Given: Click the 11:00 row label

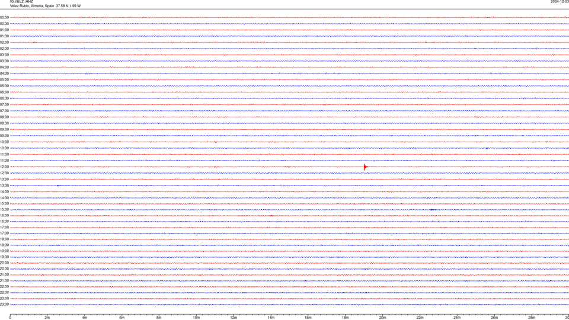Looking at the screenshot, I should coord(4,155).
